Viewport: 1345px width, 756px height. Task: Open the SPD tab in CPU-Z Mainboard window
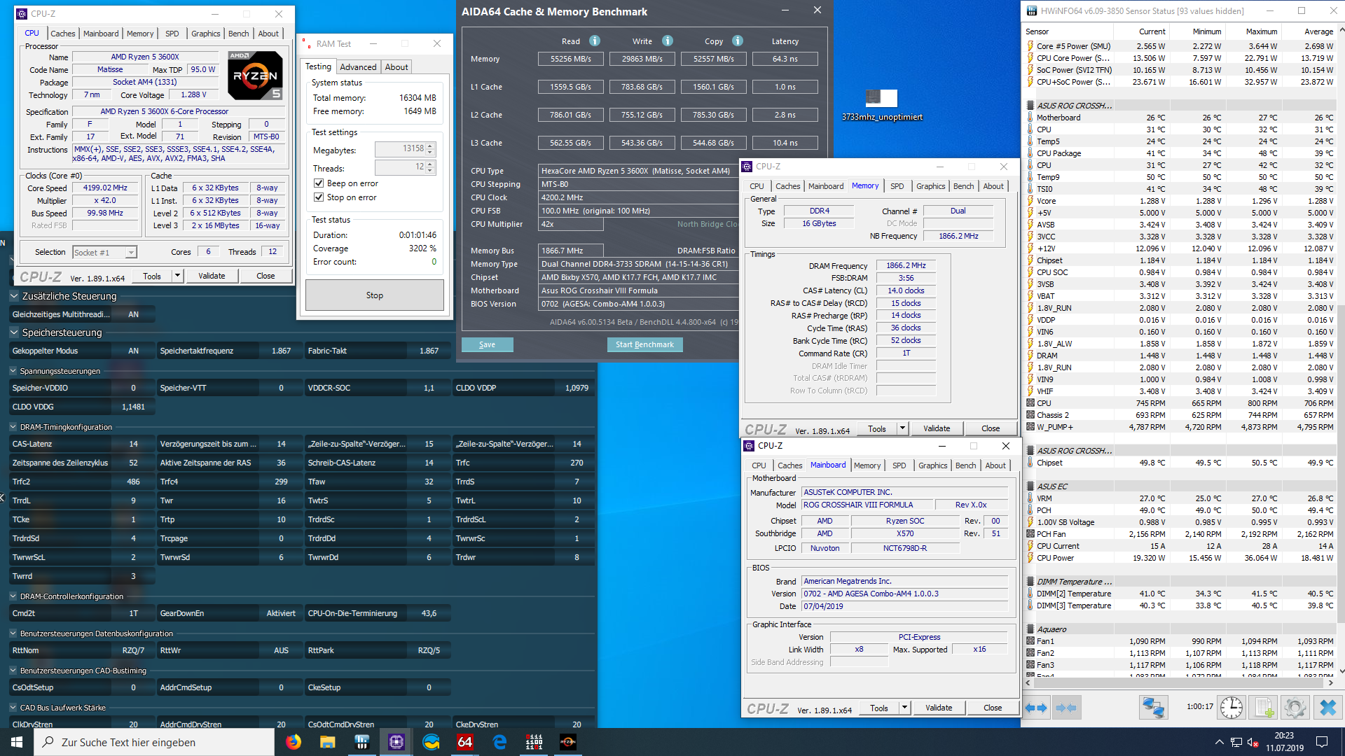[x=899, y=465]
